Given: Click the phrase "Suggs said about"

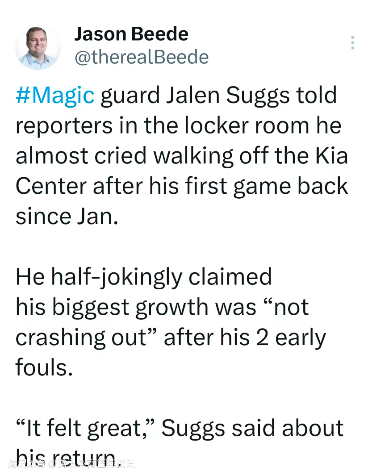Looking at the screenshot, I should coord(252,428).
